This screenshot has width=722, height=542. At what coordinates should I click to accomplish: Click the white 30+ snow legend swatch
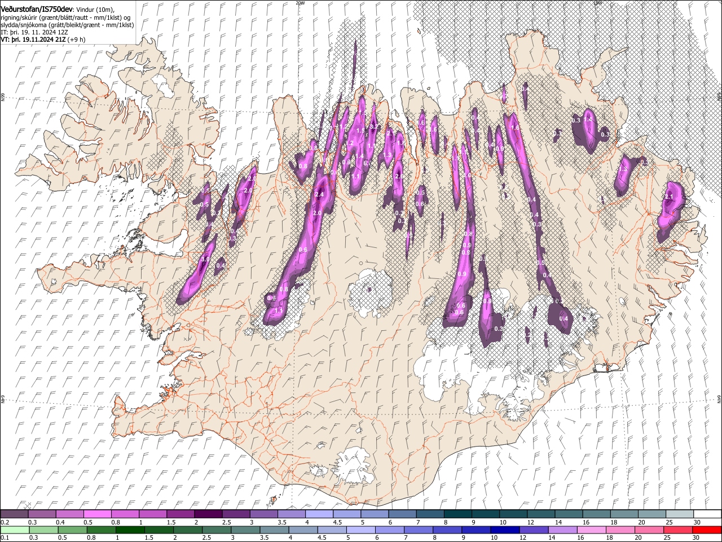click(707, 514)
